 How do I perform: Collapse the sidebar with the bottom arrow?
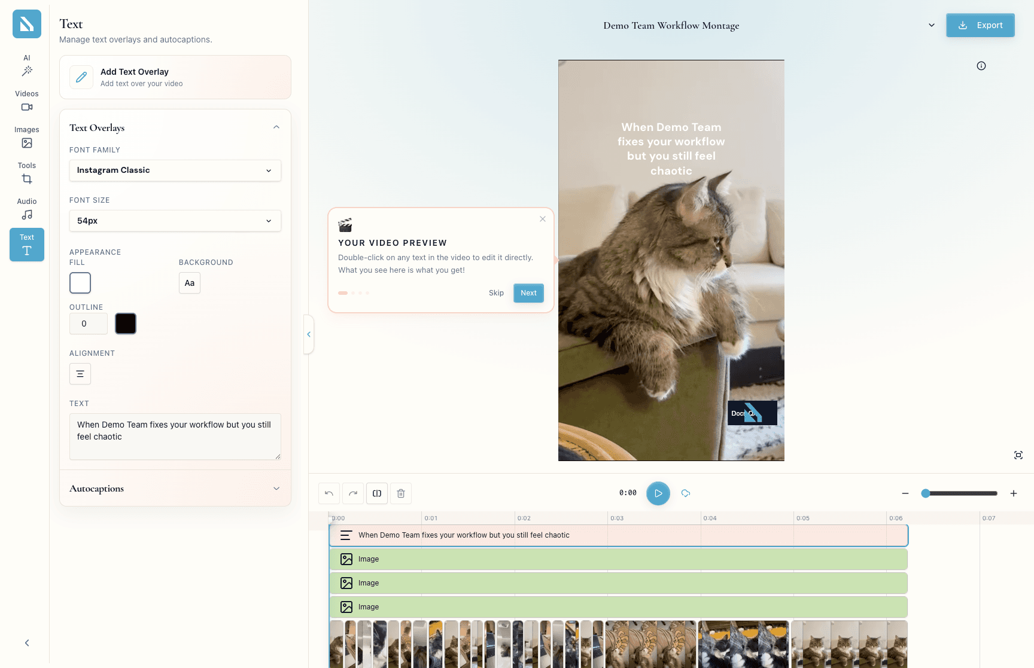tap(27, 643)
